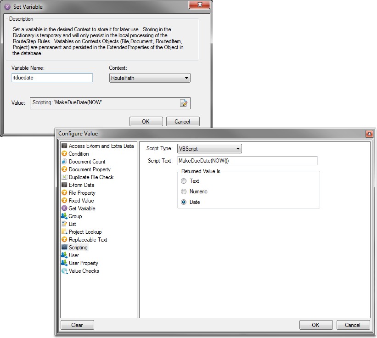Select Scripting in the value type list
Screen dimensions: 377x338
tap(78, 248)
